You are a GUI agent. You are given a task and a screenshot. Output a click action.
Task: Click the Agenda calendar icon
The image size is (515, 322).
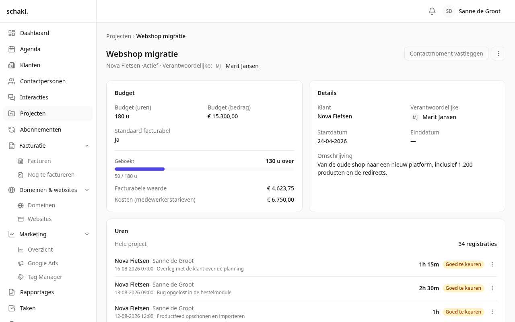pos(12,49)
